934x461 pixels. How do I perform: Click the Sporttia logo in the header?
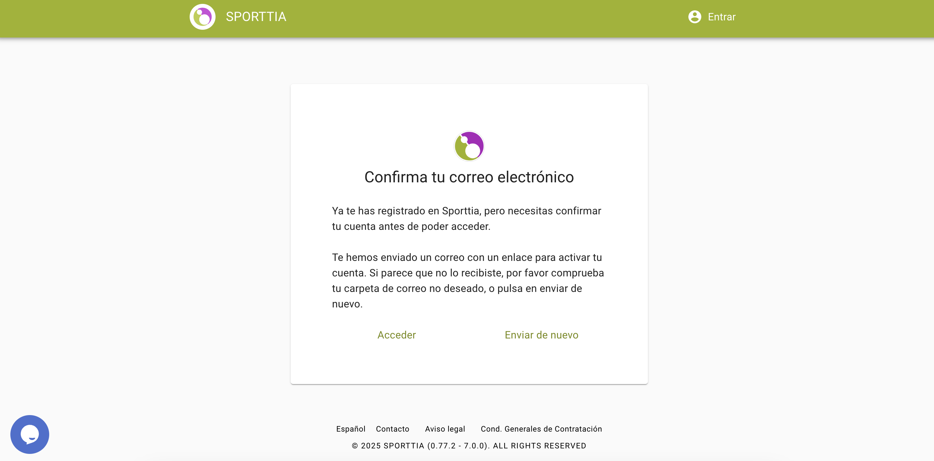tap(202, 17)
